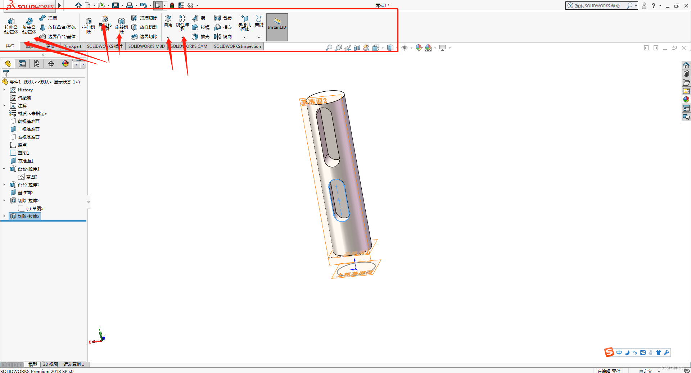691x373 pixels.
Task: Select the Swept Boss (扫描) tool
Action: tap(48, 18)
